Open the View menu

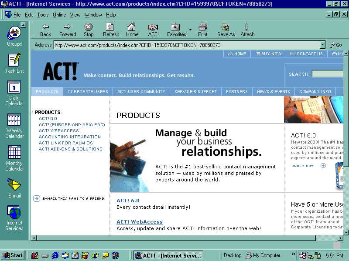75,15
